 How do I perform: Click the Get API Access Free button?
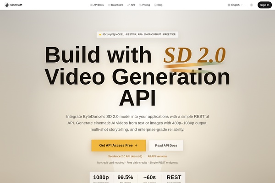click(x=119, y=145)
